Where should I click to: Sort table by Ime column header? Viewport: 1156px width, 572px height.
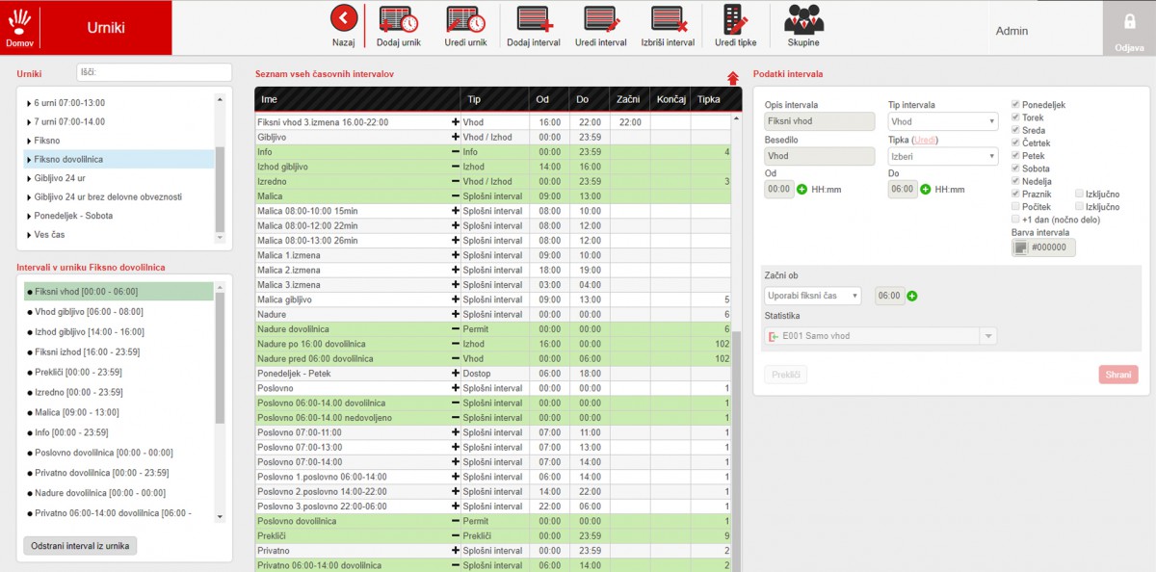pos(356,99)
